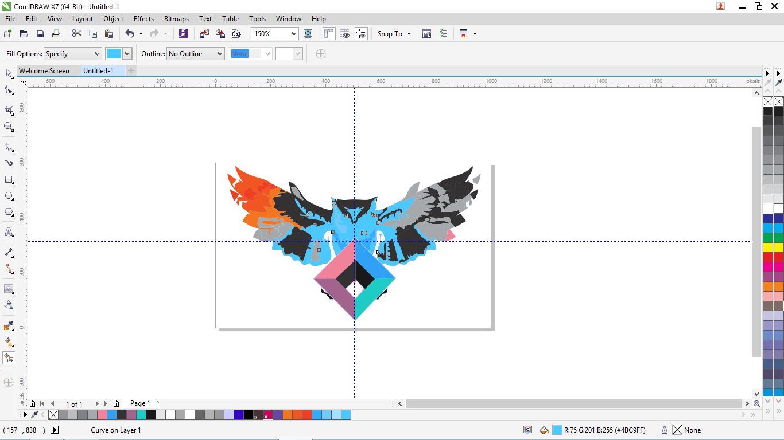The width and height of the screenshot is (784, 440).
Task: Pick the yellow swatch in color palette
Action: (768, 247)
